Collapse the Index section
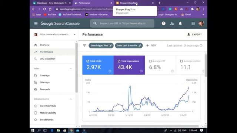Viewport: 237px width, 133px height. pos(71,69)
